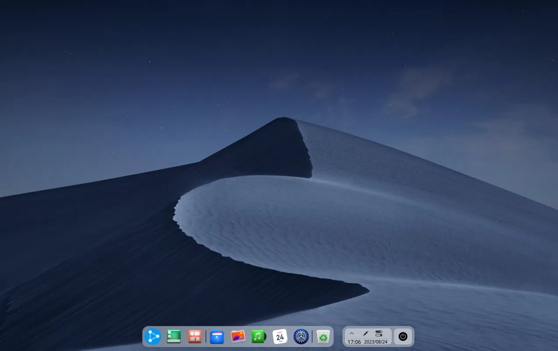Open the trash bin in the dock

tap(323, 337)
